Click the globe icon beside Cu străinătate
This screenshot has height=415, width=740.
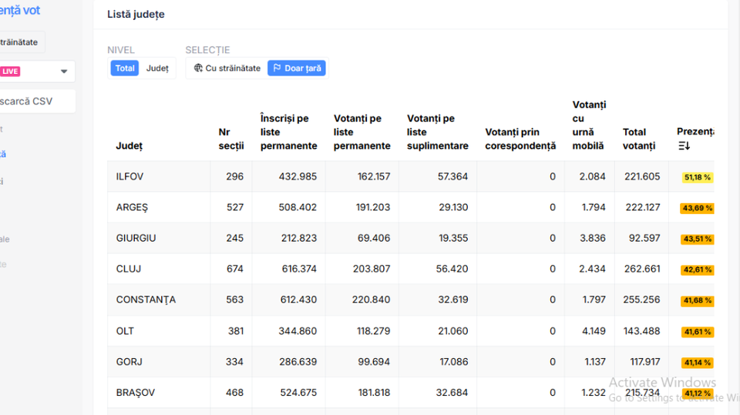(198, 69)
